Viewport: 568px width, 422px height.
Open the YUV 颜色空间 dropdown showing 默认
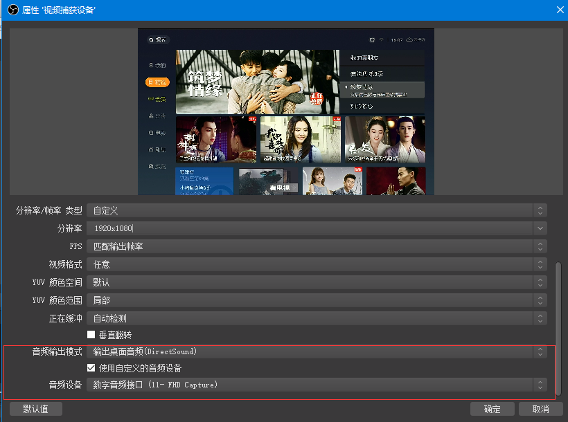317,282
